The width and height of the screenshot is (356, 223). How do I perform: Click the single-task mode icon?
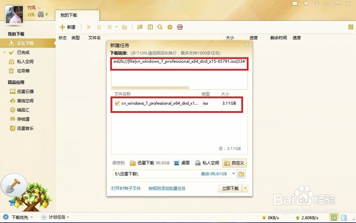pos(150,27)
